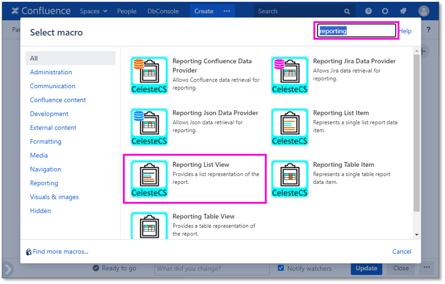The width and height of the screenshot is (445, 284).
Task: Select the All macro category
Action: pyautogui.click(x=70, y=58)
